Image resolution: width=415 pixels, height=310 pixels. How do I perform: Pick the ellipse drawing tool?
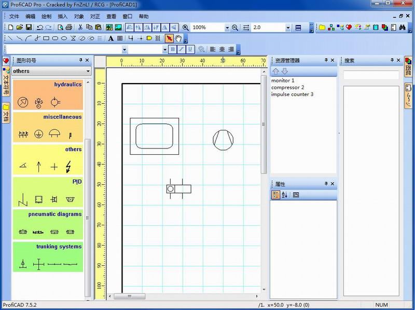click(x=64, y=38)
